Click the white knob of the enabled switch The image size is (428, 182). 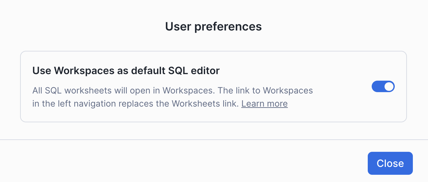tap(389, 87)
